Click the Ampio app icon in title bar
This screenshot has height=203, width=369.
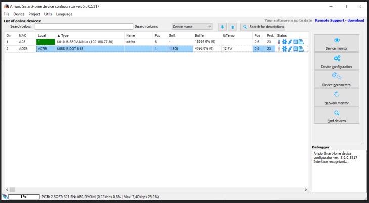click(6, 6)
